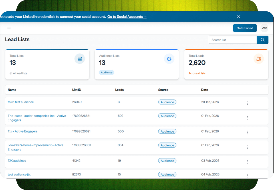Screen dimensions: 274x190
Task: Click Audience badge in The-estee-lauder-companies-inc row
Action: (167, 116)
